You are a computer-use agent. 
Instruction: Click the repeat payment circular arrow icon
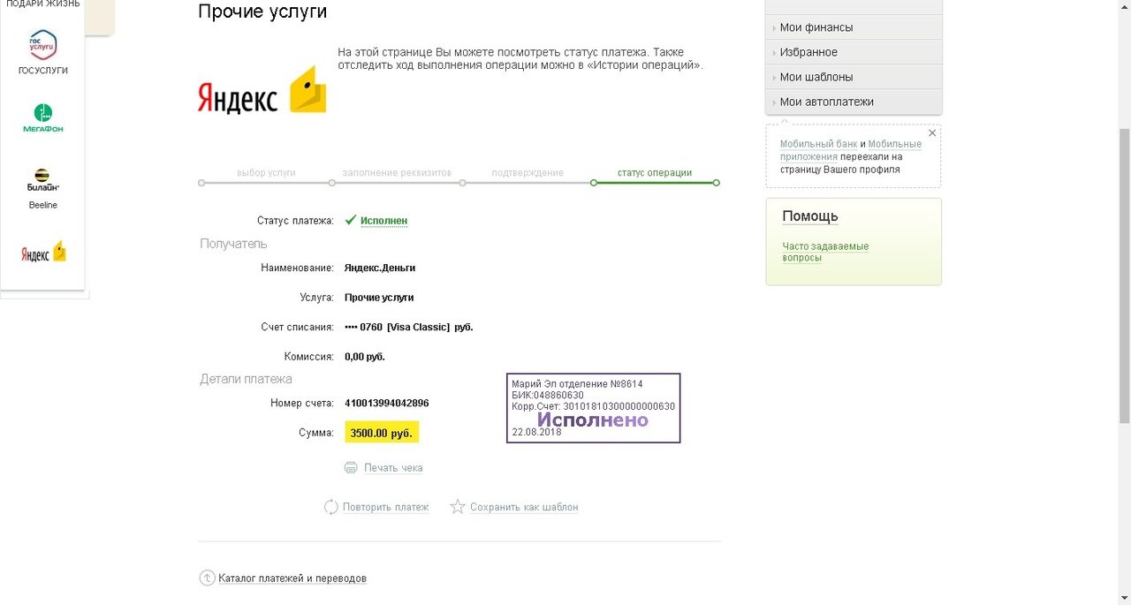pos(331,507)
